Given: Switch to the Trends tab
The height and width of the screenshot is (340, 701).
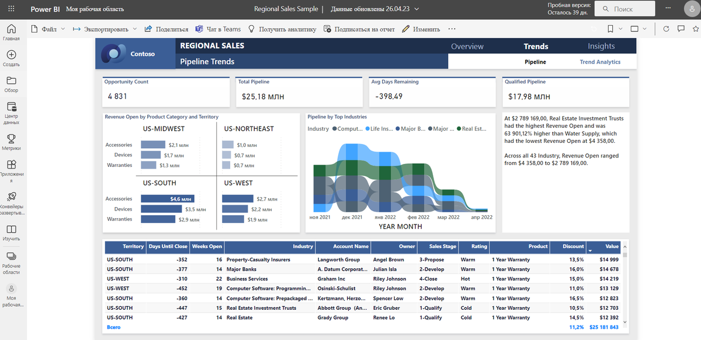Looking at the screenshot, I should tap(536, 46).
